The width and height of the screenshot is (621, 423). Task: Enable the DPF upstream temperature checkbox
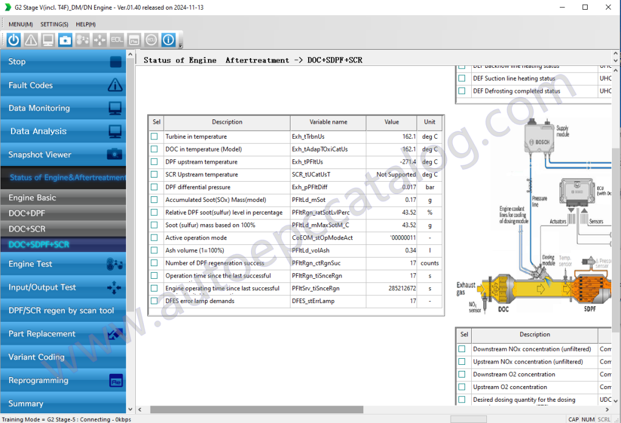point(155,162)
